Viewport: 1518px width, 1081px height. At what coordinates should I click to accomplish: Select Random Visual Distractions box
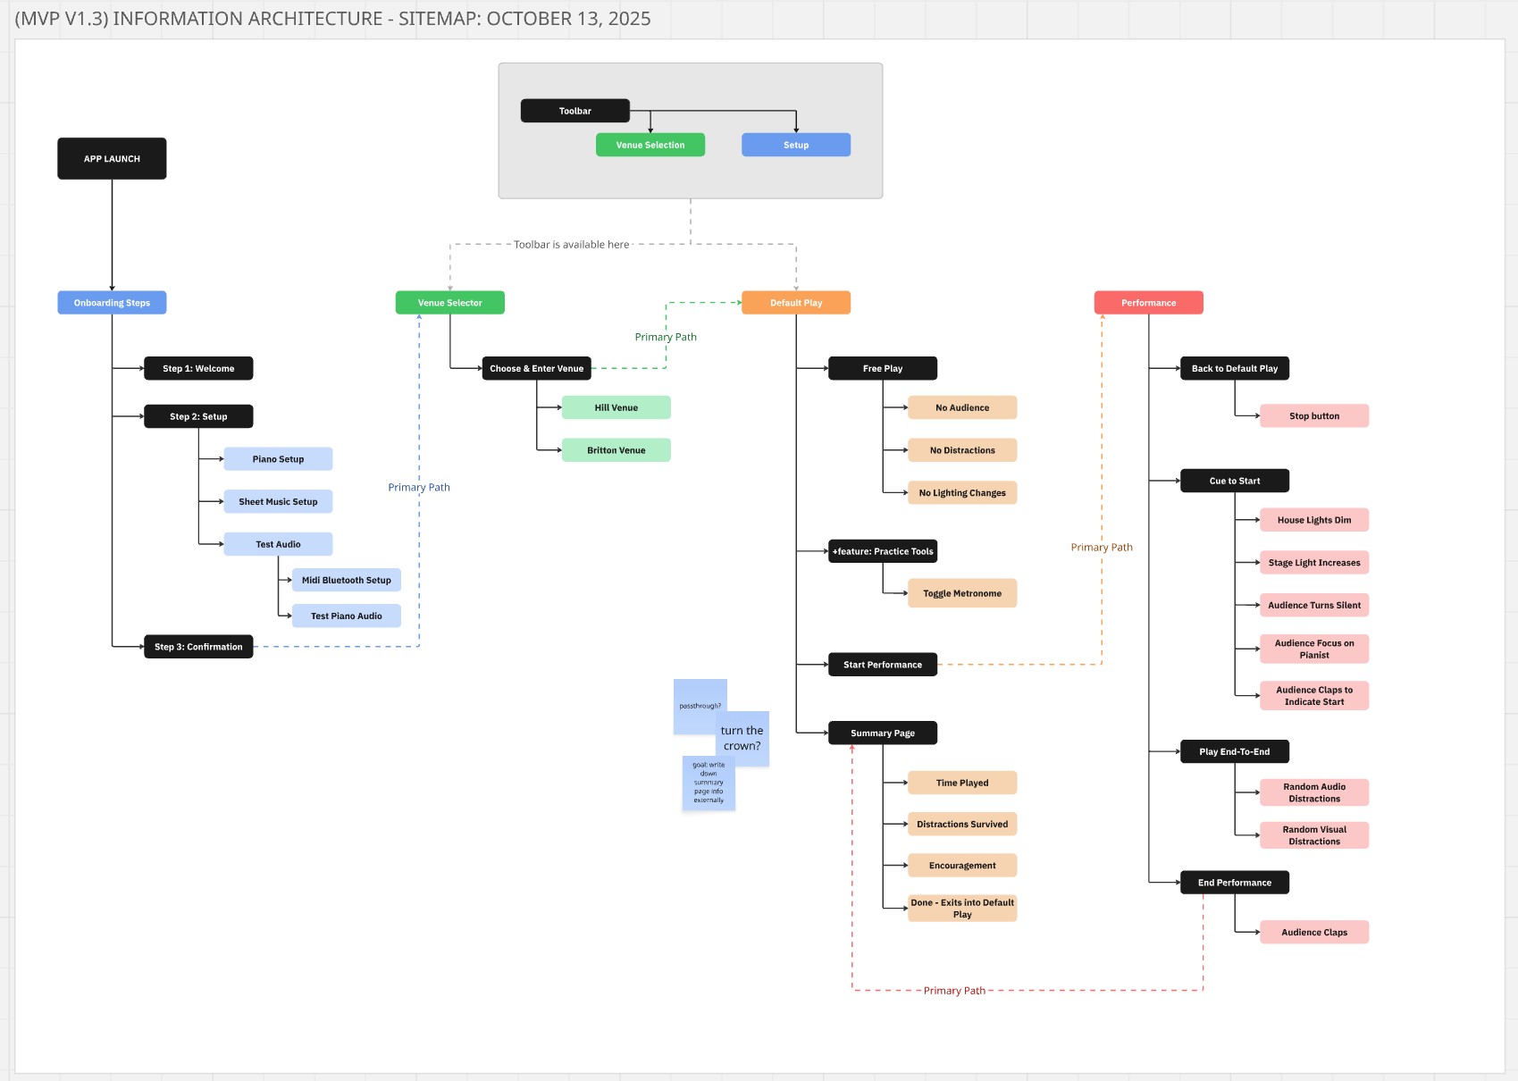coord(1314,835)
